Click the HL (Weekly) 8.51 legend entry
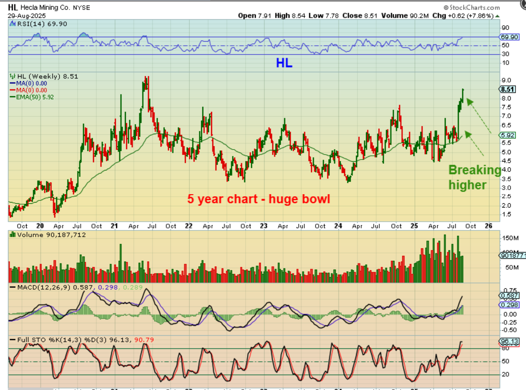Image resolution: width=526 pixels, height=390 pixels. point(47,77)
